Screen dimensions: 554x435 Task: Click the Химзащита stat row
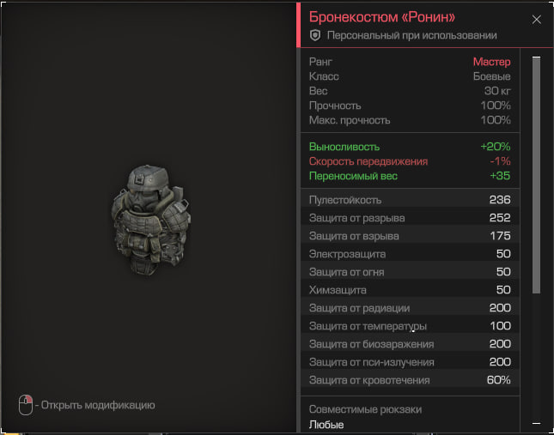point(411,290)
